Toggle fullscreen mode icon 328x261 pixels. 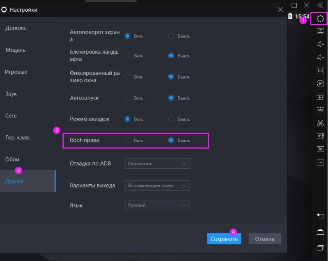pos(320,70)
